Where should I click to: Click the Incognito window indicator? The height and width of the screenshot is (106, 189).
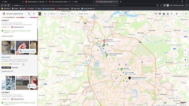pyautogui.click(x=175, y=5)
